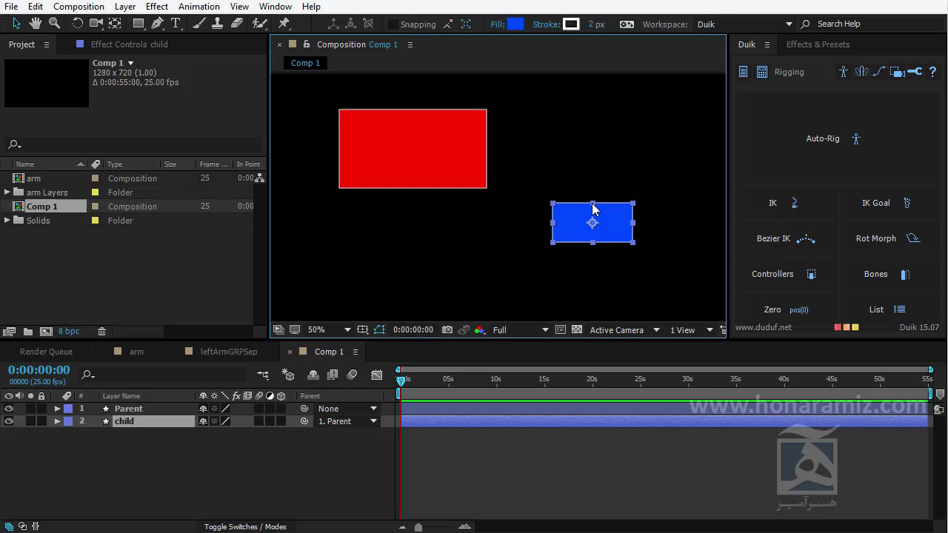Open the 1 View layout dropdown
948x533 pixels.
[691, 330]
